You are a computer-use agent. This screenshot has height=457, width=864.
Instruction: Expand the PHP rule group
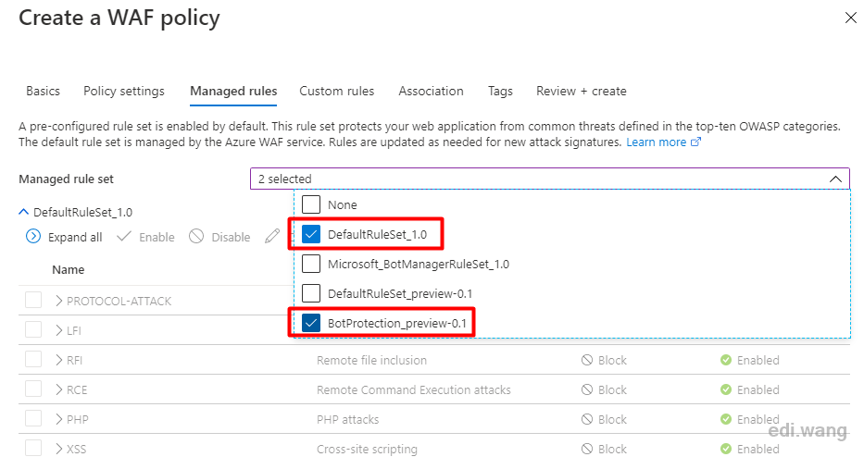[59, 419]
